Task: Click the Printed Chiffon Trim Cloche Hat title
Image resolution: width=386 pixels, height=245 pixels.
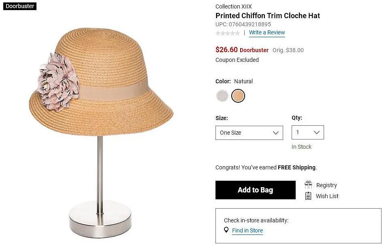Action: coord(268,16)
